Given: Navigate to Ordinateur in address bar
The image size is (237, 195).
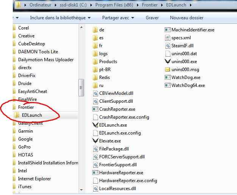Looking at the screenshot, I should coord(41,5).
